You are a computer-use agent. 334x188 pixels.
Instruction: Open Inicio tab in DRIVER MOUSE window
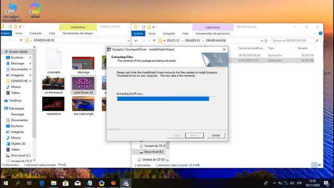coord(152,33)
